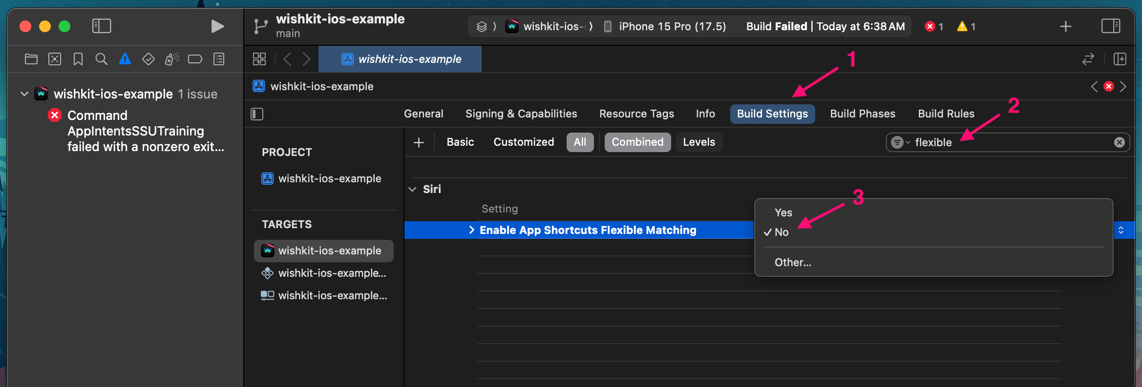Open related items grid menu
The height and width of the screenshot is (387, 1142).
tap(259, 59)
